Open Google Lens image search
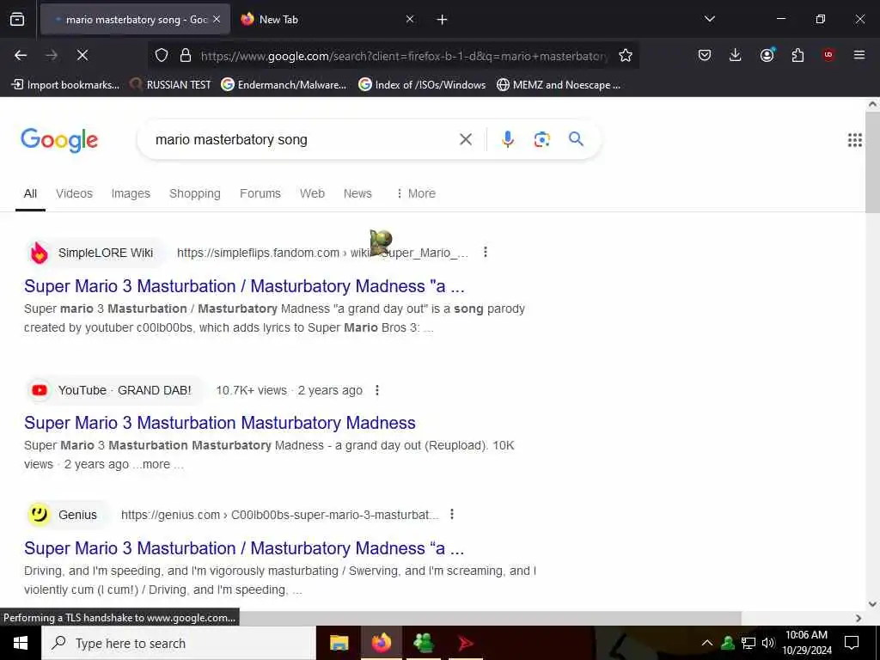Image resolution: width=880 pixels, height=660 pixels. pos(541,139)
